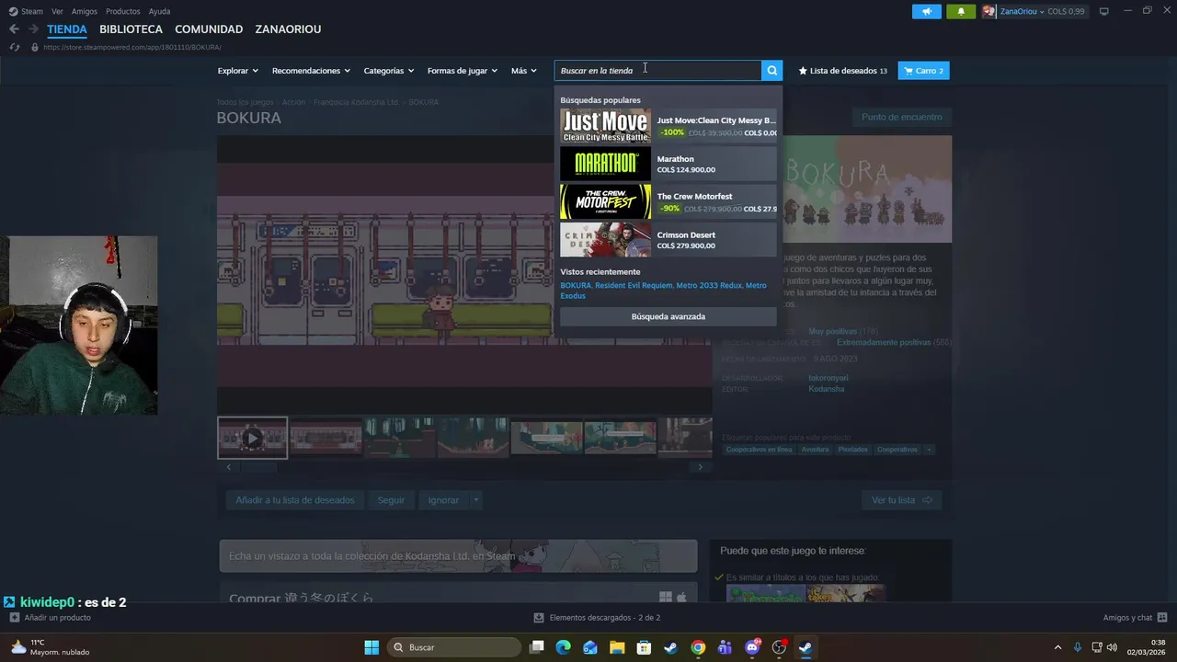
Task: Expand the Categorías dropdown
Action: (x=388, y=71)
